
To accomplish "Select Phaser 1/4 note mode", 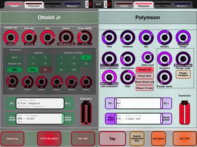I will 144,88.
